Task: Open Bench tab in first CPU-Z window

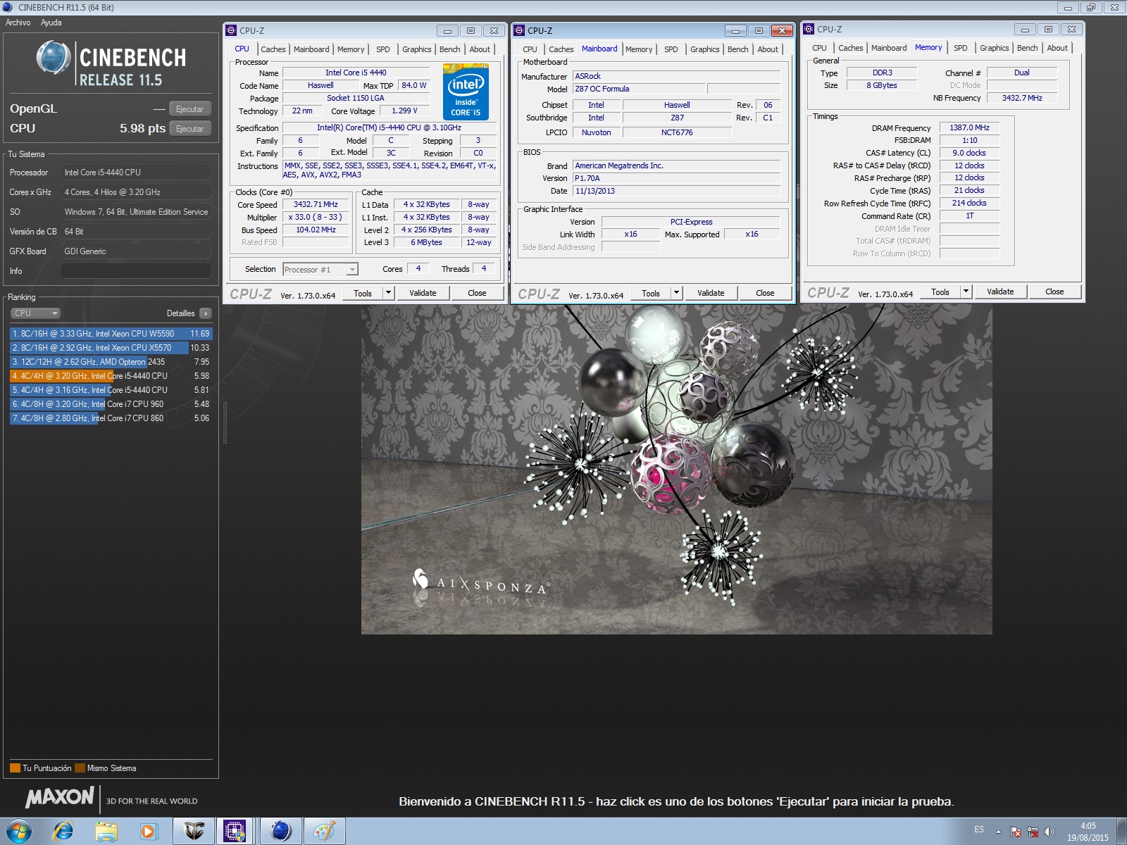Action: [x=449, y=49]
